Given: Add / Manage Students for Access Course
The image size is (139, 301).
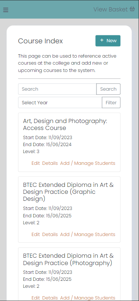Looking at the screenshot, I should pyautogui.click(x=88, y=163).
